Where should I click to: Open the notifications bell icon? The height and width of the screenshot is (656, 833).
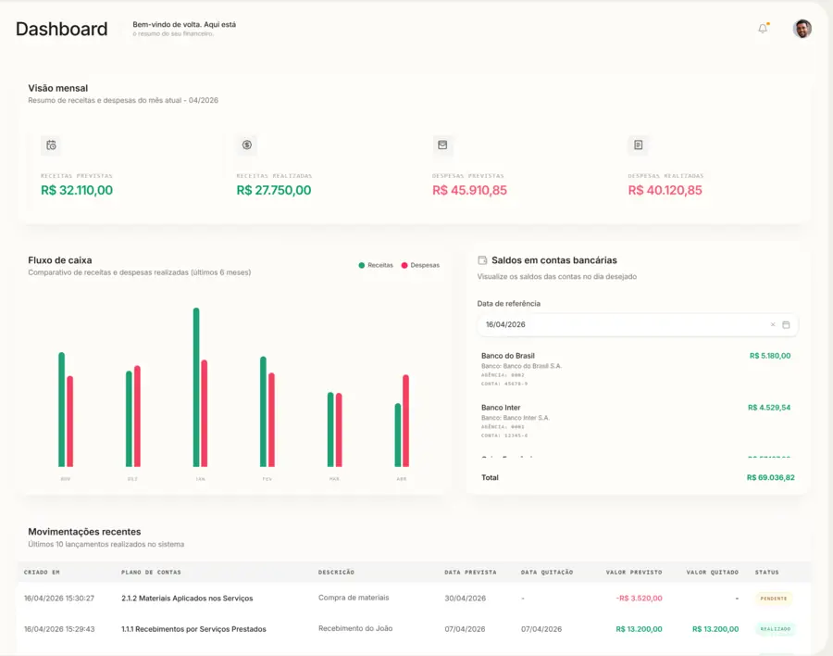(x=763, y=29)
